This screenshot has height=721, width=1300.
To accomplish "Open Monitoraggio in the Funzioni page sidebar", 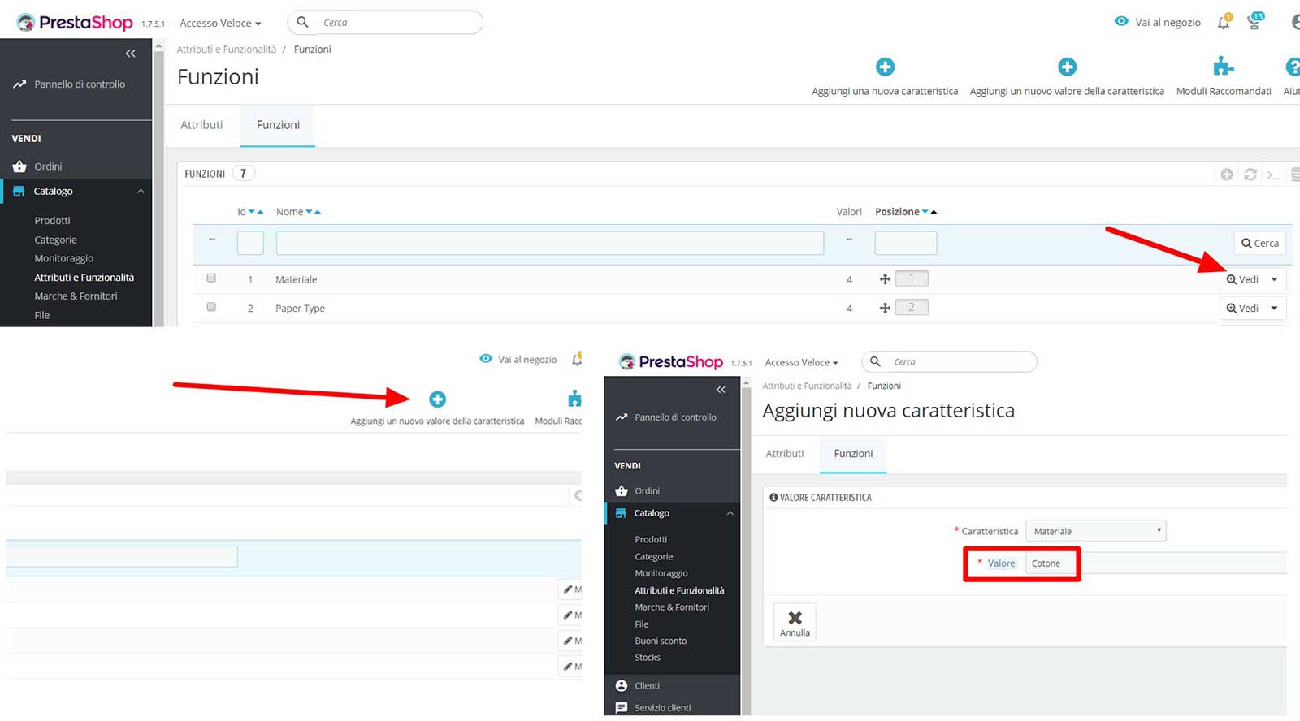I will point(63,258).
